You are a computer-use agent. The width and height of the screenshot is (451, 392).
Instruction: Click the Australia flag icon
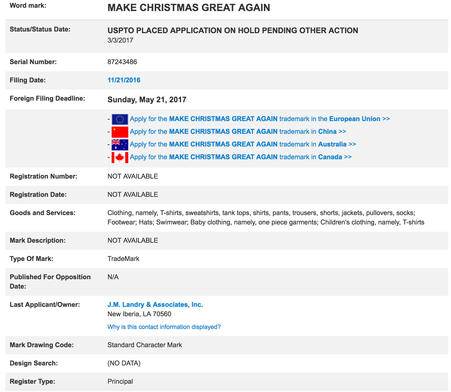click(120, 145)
